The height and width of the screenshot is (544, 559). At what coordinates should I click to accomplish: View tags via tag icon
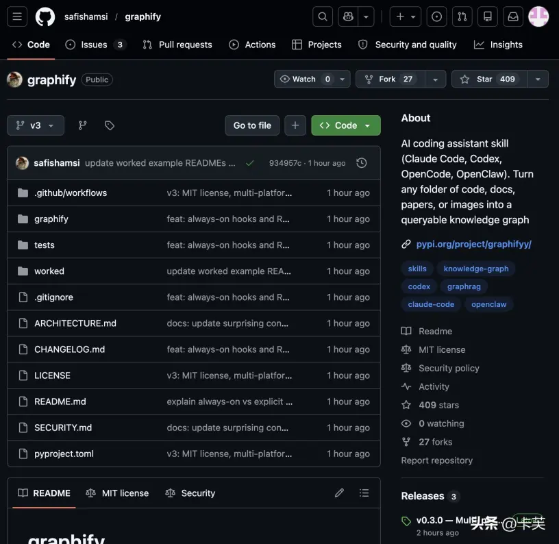tap(110, 125)
